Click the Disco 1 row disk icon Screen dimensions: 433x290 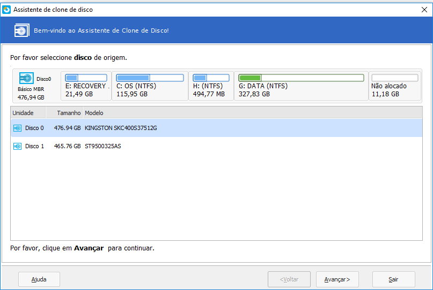(17, 146)
